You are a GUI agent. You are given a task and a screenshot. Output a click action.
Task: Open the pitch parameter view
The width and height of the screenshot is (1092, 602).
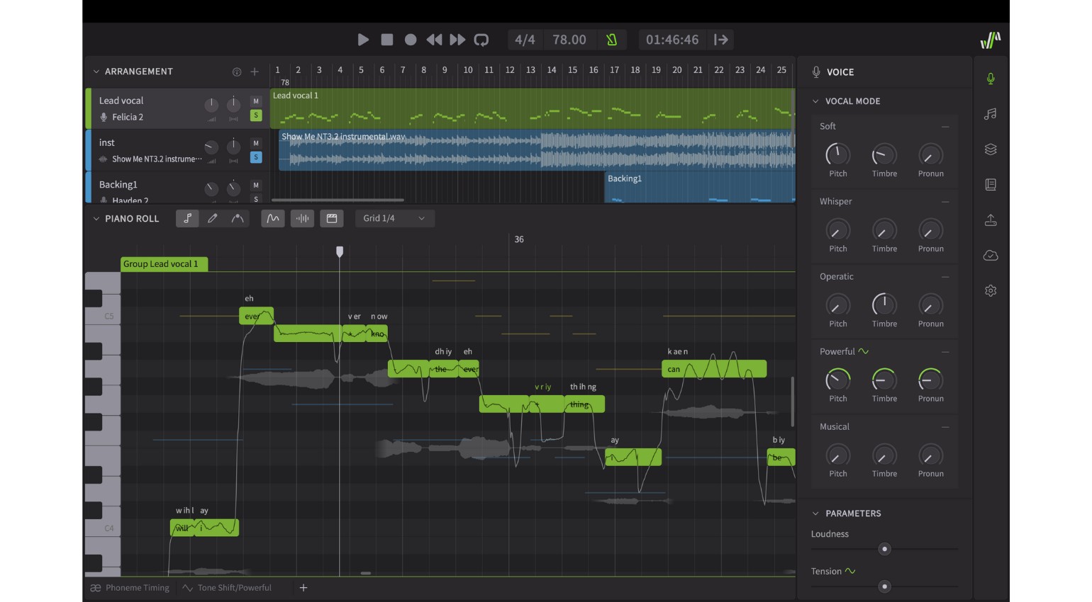click(272, 218)
